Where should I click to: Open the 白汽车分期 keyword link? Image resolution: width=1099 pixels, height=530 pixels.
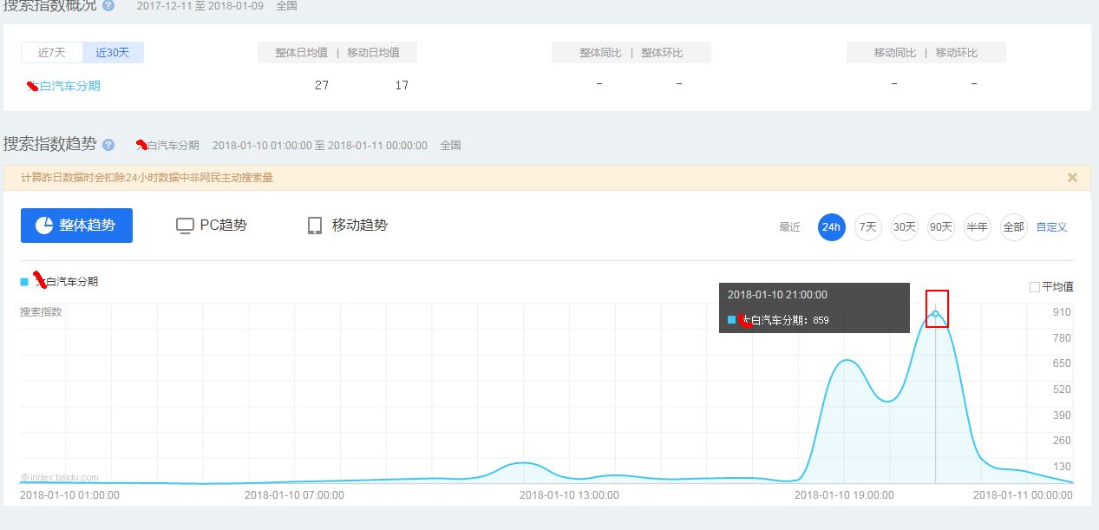pyautogui.click(x=75, y=86)
